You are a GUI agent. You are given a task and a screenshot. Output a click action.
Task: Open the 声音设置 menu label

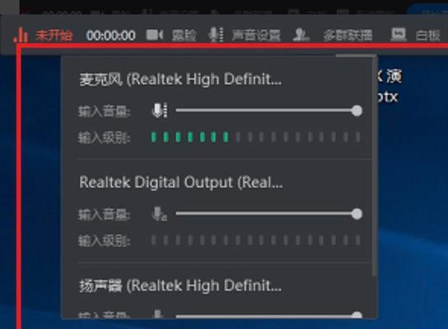pos(256,35)
